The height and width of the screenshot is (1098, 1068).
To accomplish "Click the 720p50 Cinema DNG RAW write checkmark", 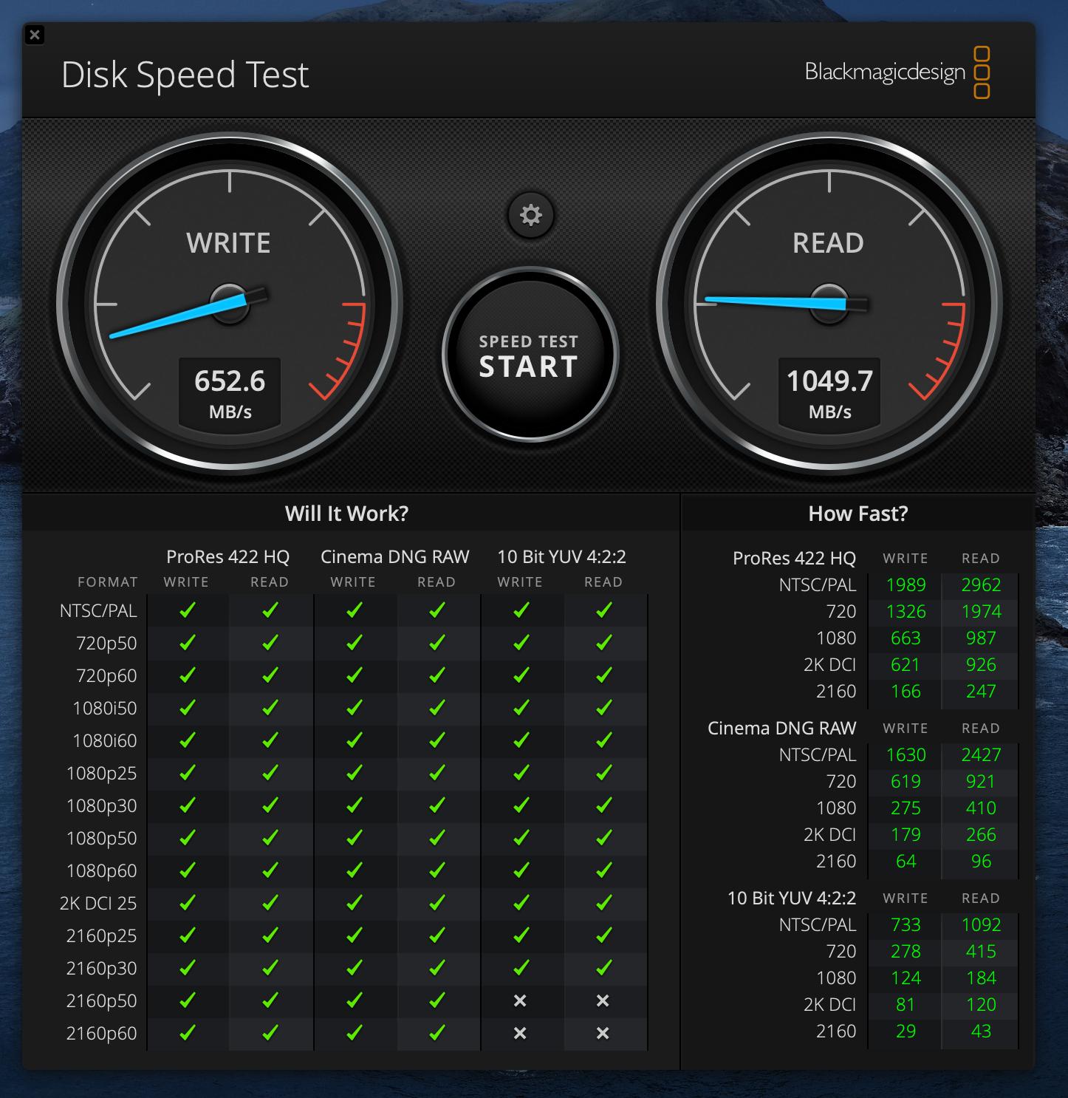I will [354, 643].
